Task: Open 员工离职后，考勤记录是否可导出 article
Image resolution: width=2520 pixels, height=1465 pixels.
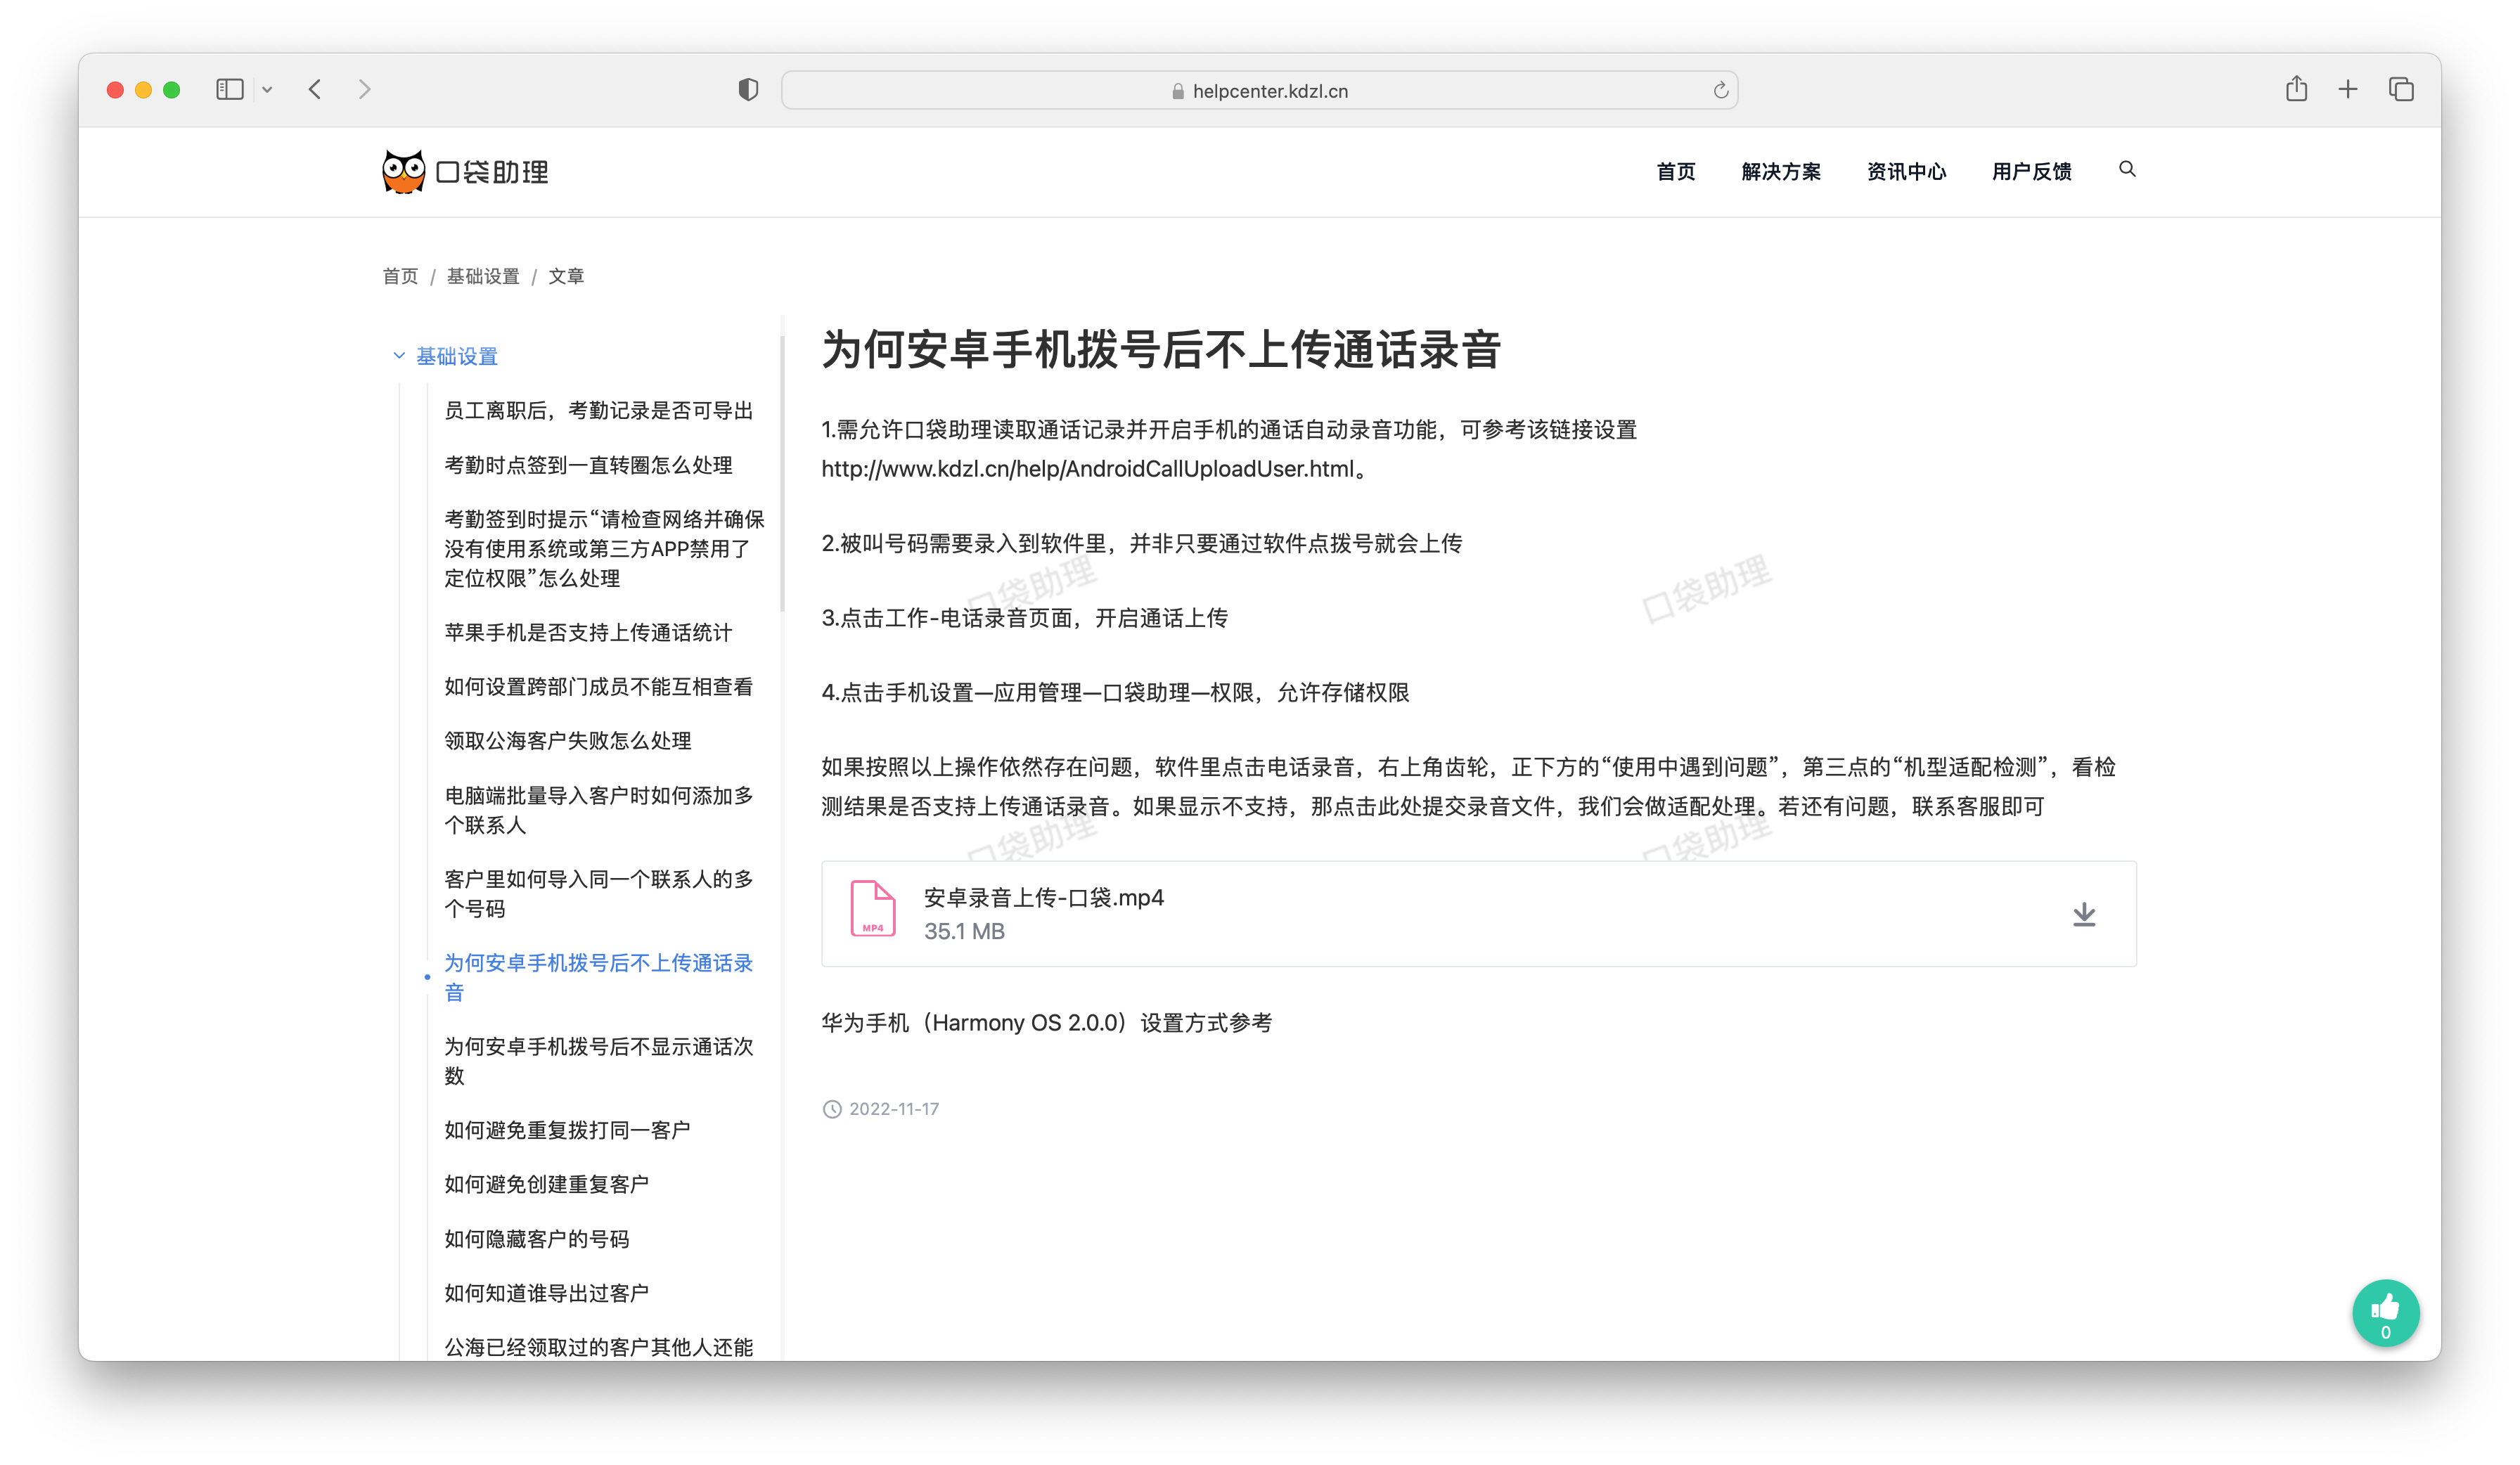Action: coord(598,411)
